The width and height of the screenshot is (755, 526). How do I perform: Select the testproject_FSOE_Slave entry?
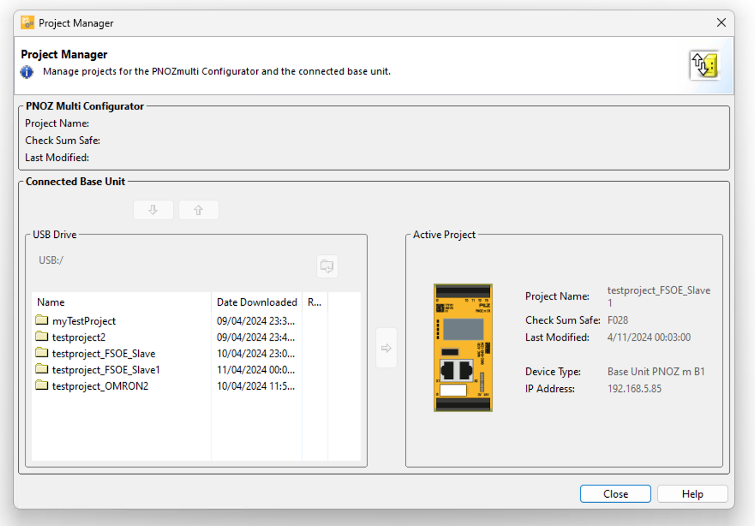(x=104, y=354)
